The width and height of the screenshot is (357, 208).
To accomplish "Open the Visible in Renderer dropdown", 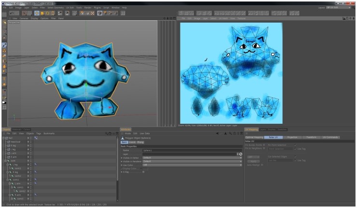I will click(x=192, y=161).
